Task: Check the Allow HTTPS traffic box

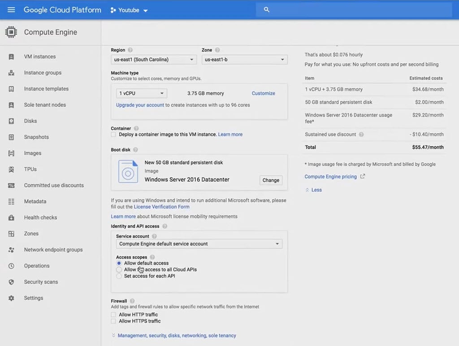Action: pyautogui.click(x=113, y=321)
